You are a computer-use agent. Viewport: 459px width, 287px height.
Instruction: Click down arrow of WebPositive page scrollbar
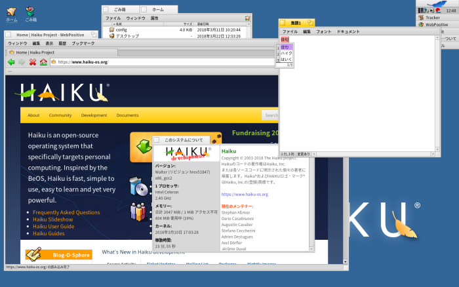(x=345, y=261)
